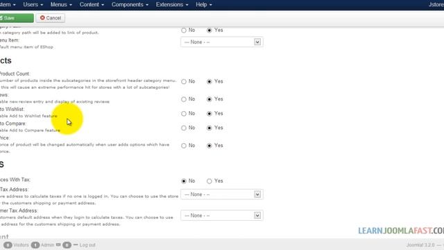Open the store Tax Address dropdown
The height and width of the screenshot is (250, 444).
(x=222, y=194)
